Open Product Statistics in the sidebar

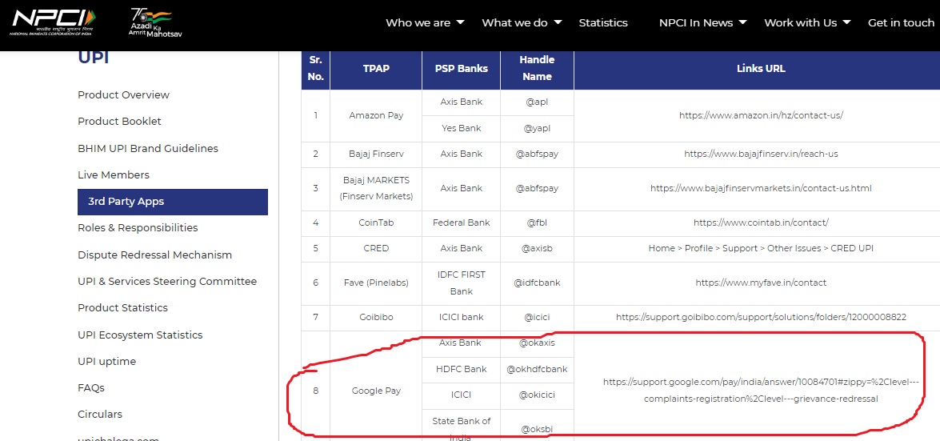122,308
